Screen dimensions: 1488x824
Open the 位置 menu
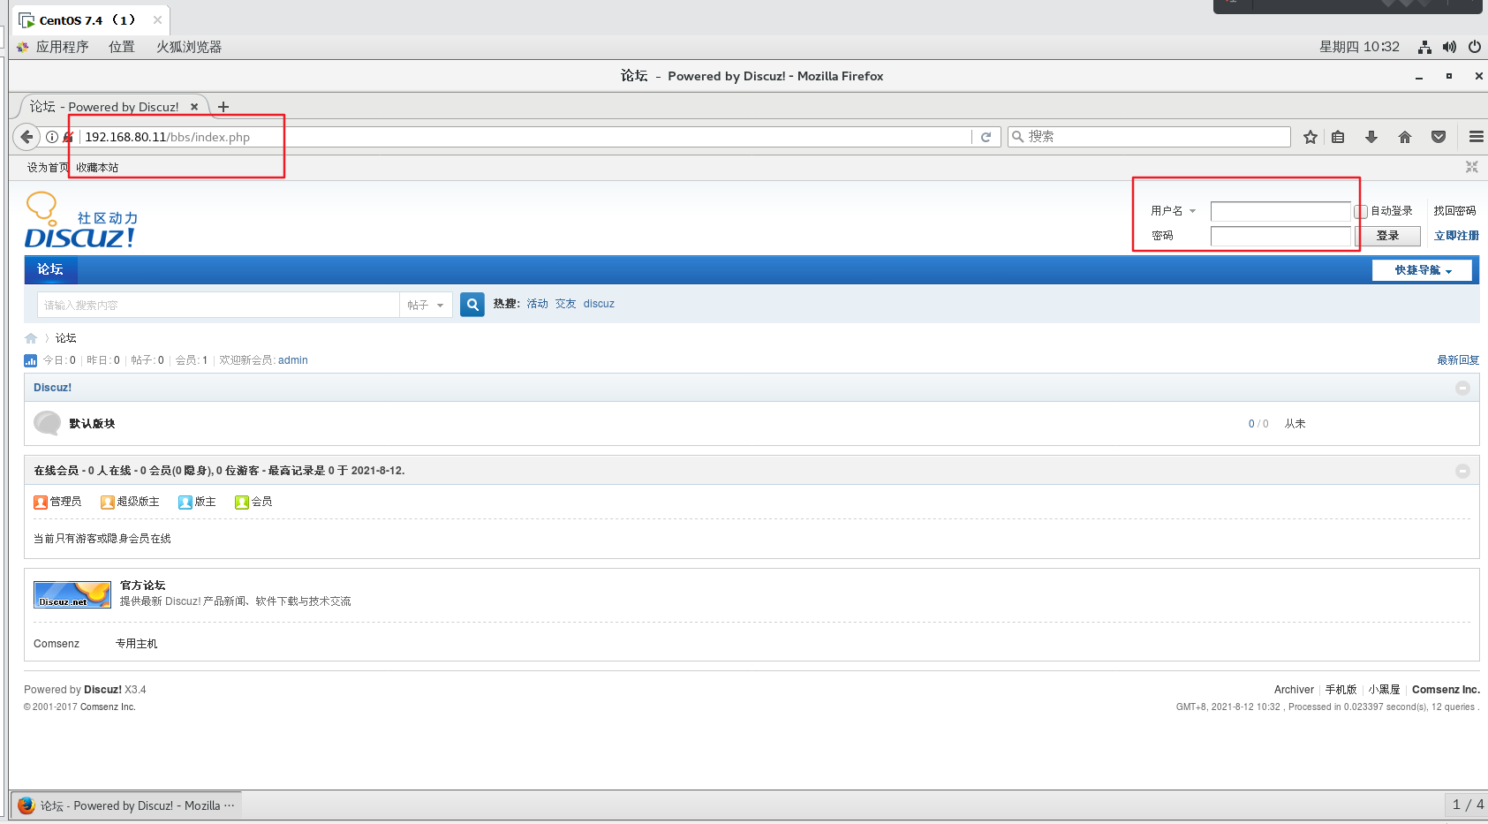tap(122, 47)
